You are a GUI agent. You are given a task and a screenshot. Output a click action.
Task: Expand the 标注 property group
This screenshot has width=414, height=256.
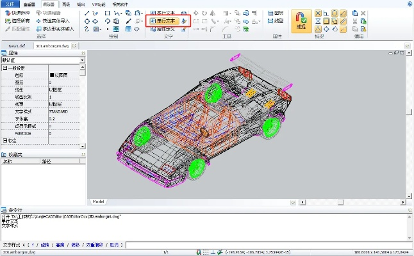[4, 140]
